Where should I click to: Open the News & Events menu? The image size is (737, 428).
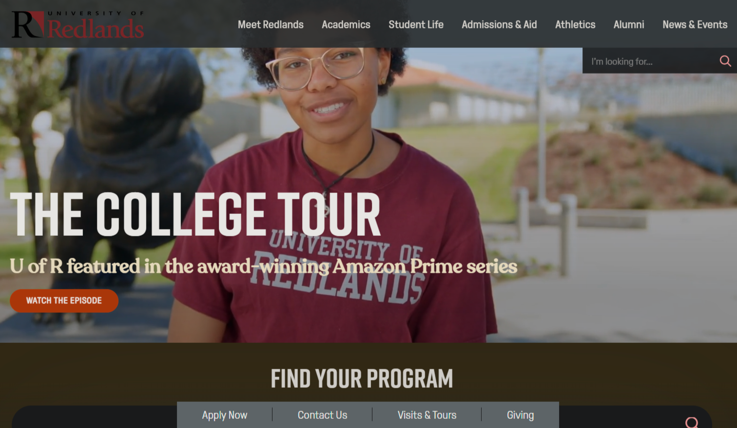pyautogui.click(x=695, y=24)
